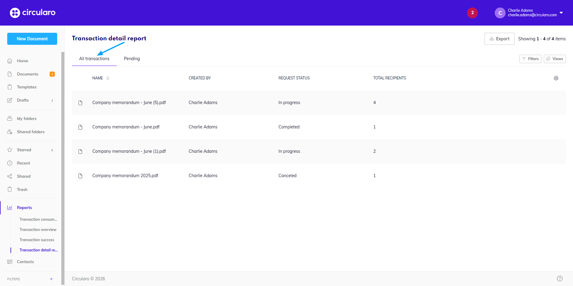Switch to the Pending tab

pos(132,59)
